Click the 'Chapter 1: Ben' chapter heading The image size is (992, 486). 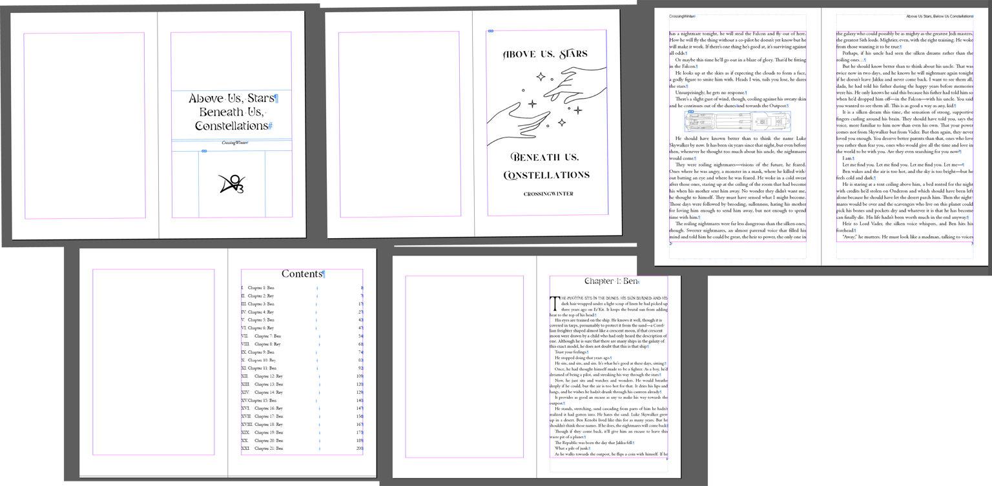pyautogui.click(x=610, y=281)
